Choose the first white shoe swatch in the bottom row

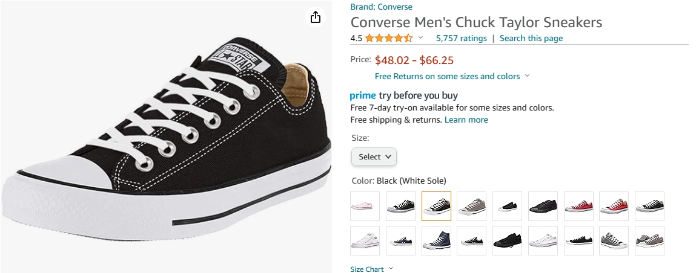pyautogui.click(x=365, y=240)
